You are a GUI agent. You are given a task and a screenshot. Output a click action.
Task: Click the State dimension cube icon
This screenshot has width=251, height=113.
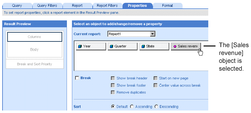click(143, 46)
